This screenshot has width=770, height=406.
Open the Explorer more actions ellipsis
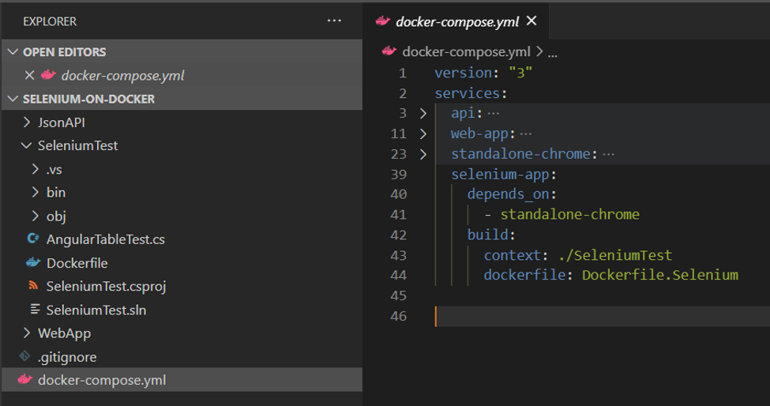(334, 21)
